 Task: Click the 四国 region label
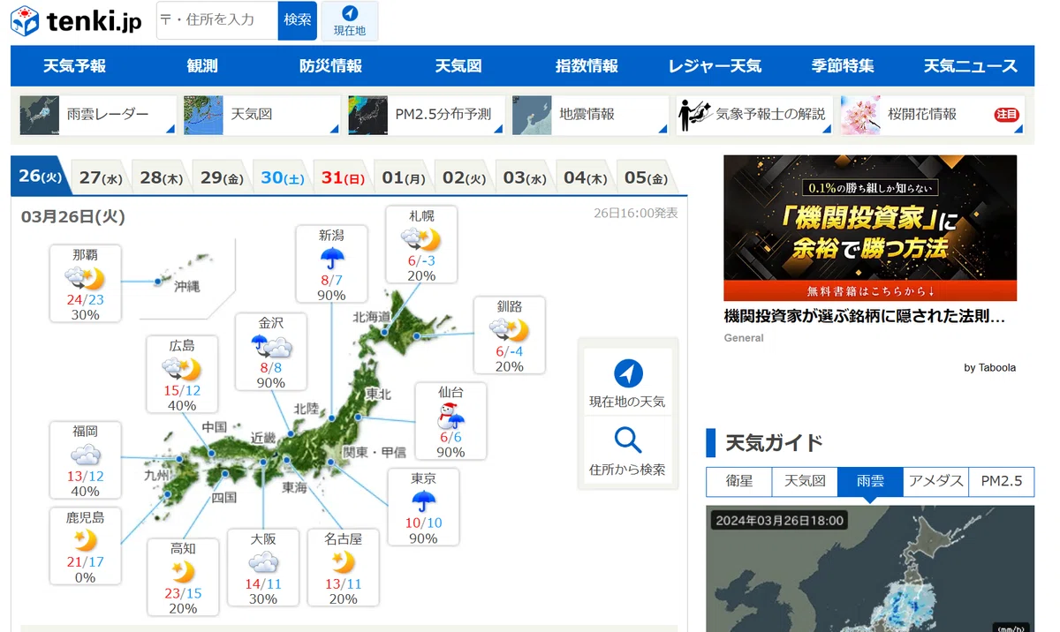pos(224,497)
